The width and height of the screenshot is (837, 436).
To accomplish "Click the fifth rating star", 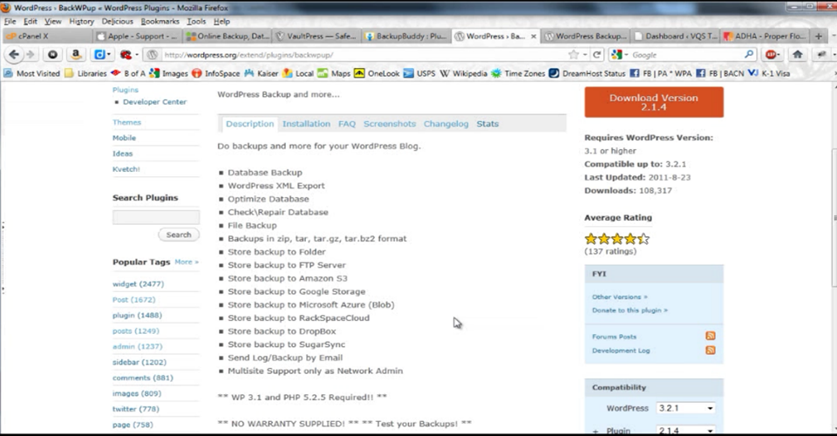I will (643, 239).
